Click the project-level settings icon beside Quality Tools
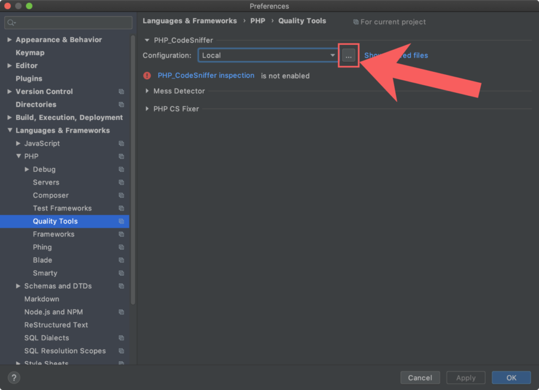Viewport: 539px width, 390px height. tap(123, 221)
